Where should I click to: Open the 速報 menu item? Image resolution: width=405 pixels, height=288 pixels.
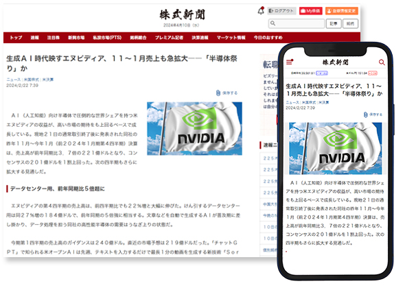tap(34, 38)
